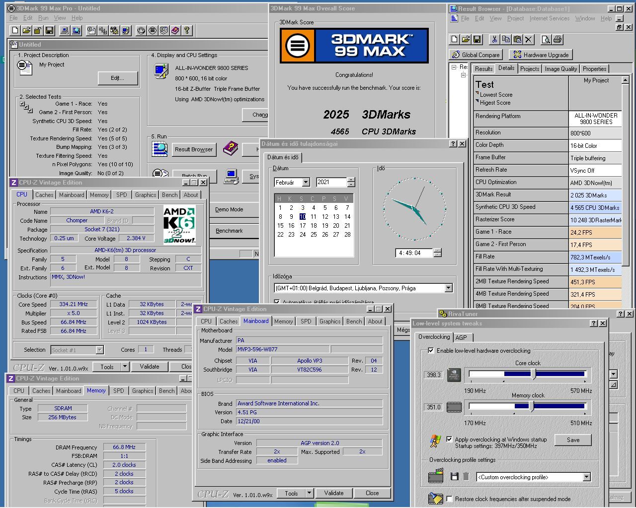The height and width of the screenshot is (508, 636).
Task: Open Tools dropdown arrow in Mainboard CPU-Z window
Action: click(x=309, y=493)
